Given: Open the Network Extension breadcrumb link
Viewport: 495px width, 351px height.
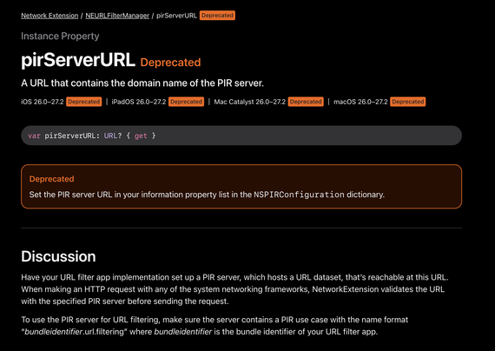Looking at the screenshot, I should (49, 16).
